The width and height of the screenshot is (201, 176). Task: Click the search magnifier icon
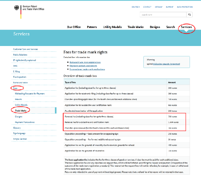pos(190,15)
